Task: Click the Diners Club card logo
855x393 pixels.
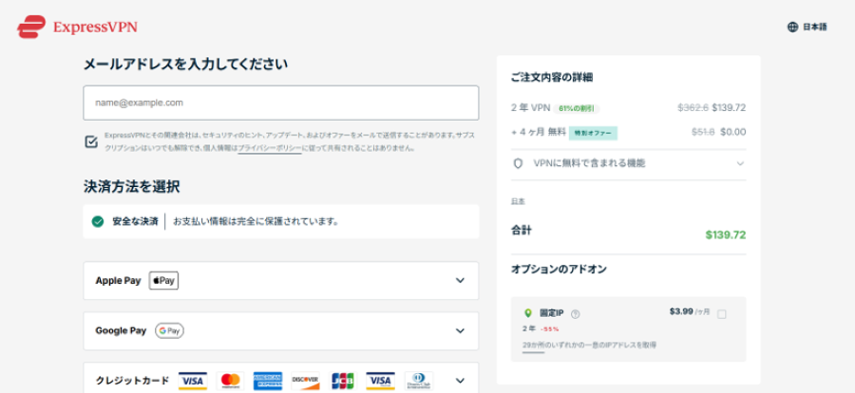Action: (419, 381)
